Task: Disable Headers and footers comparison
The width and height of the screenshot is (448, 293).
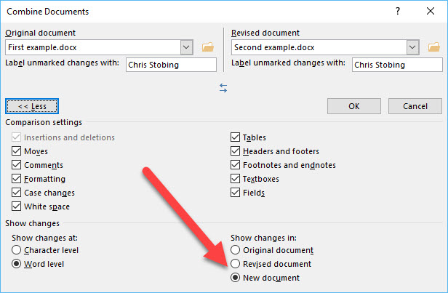Action: (236, 151)
